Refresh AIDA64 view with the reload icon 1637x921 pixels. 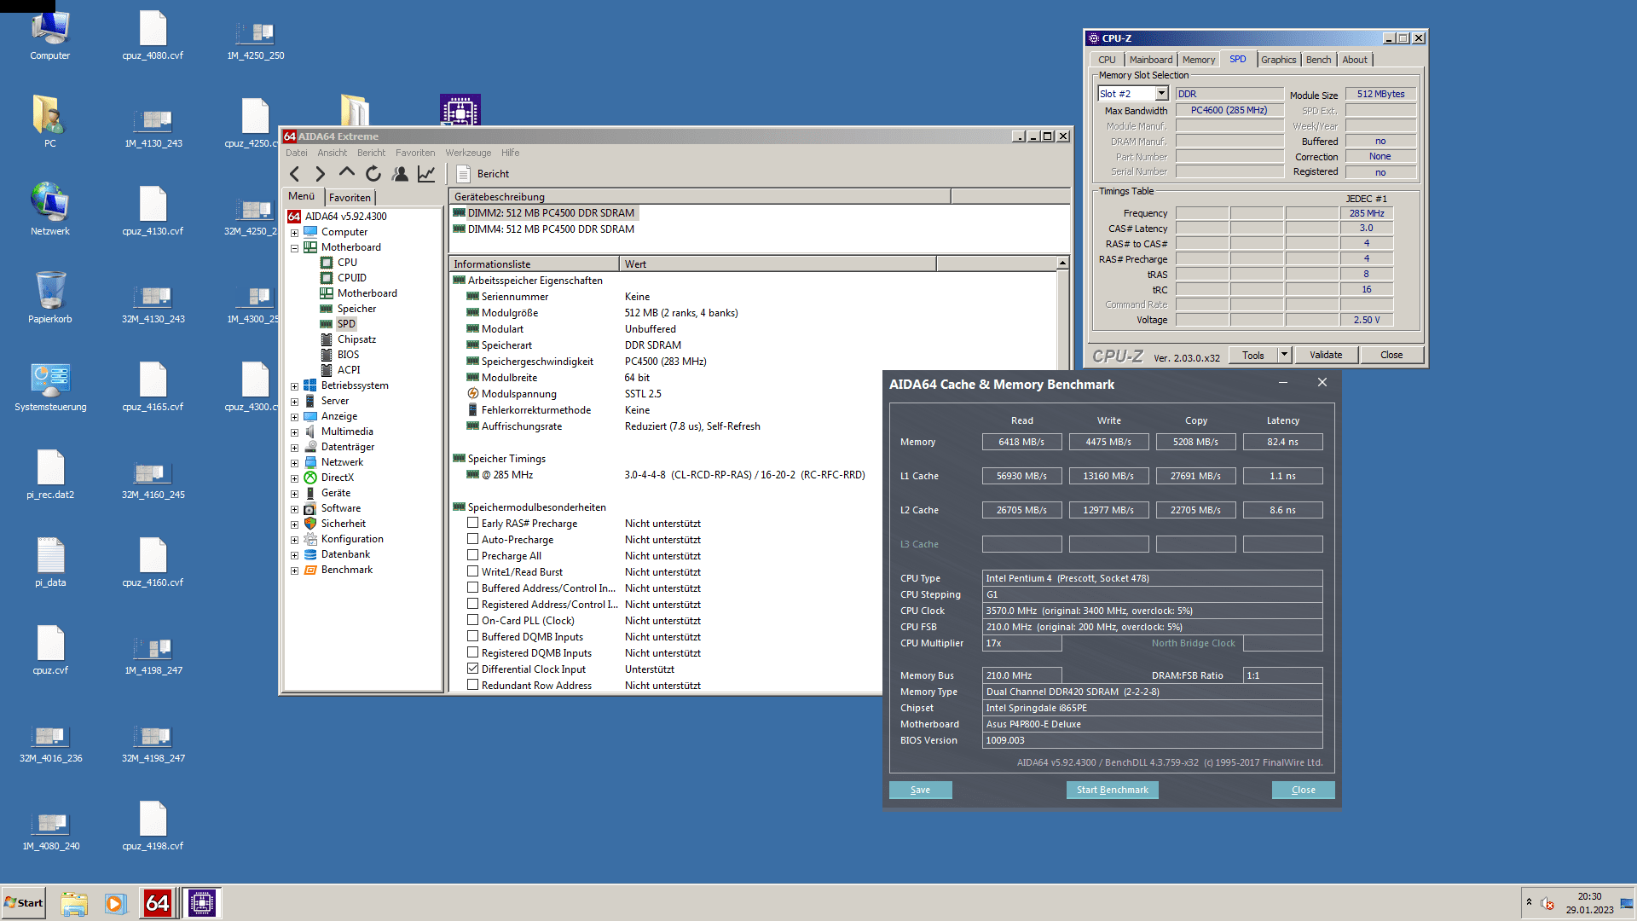[373, 174]
